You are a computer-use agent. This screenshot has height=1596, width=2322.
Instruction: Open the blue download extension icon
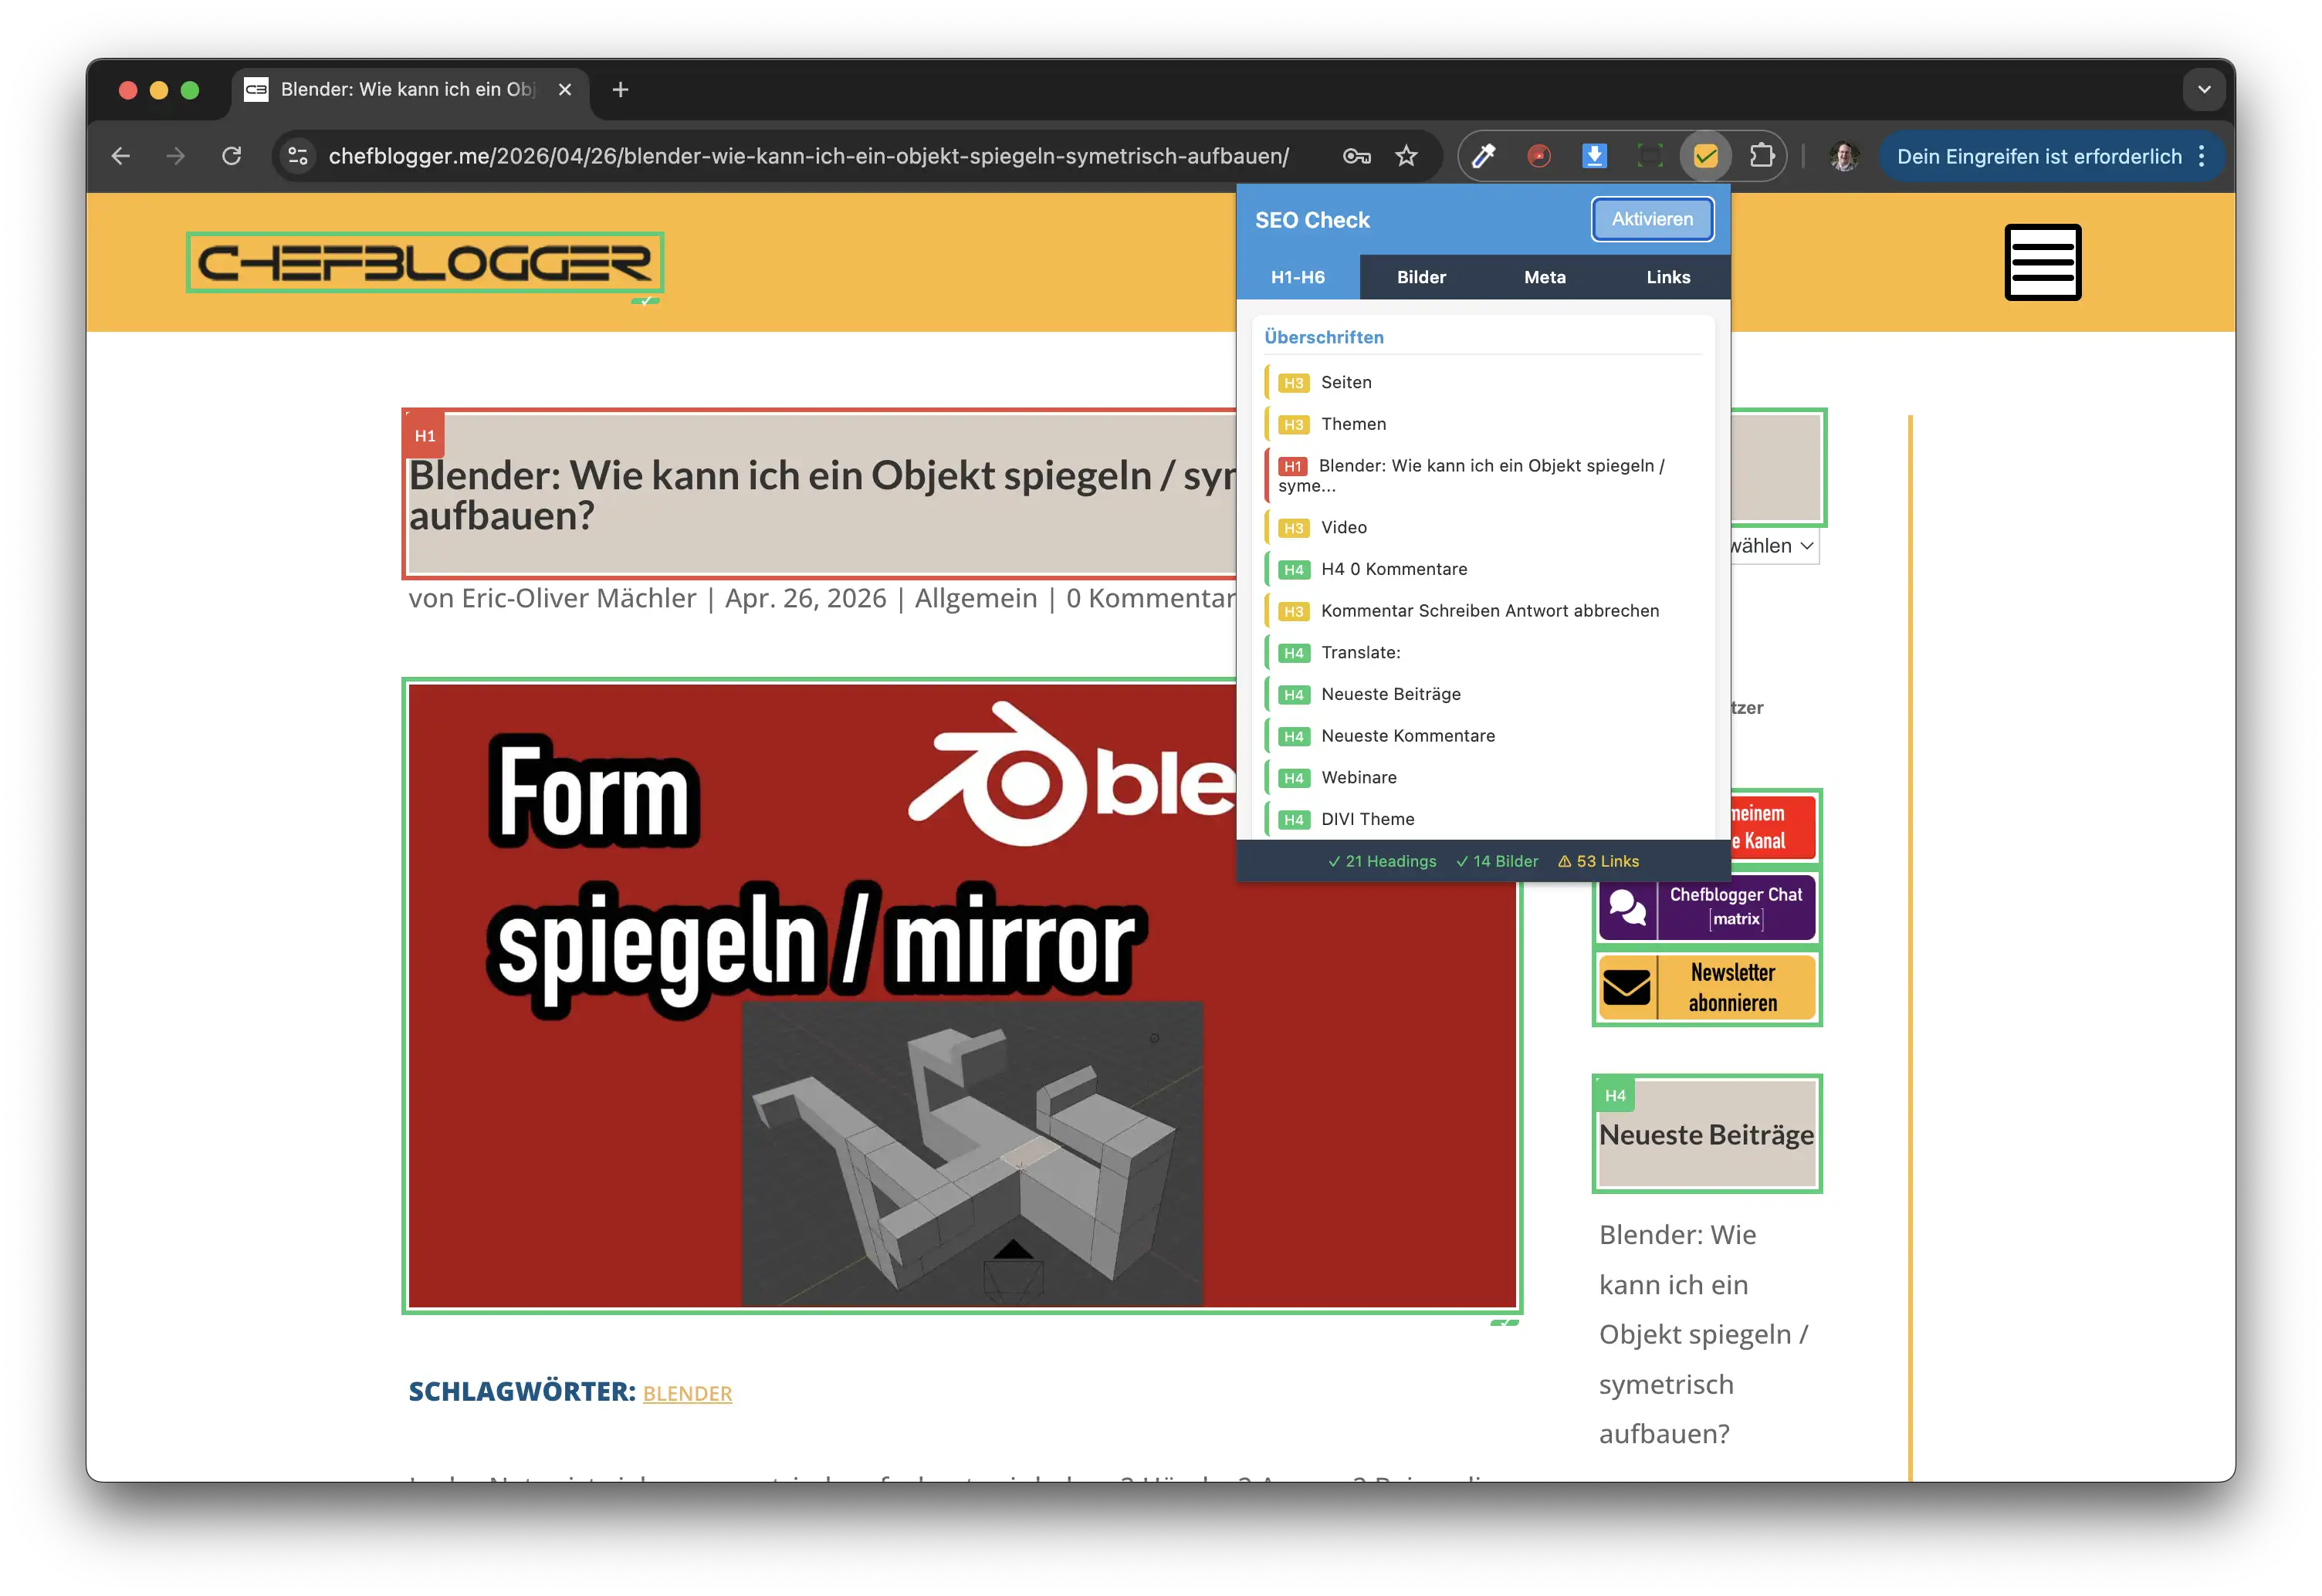pos(1594,156)
